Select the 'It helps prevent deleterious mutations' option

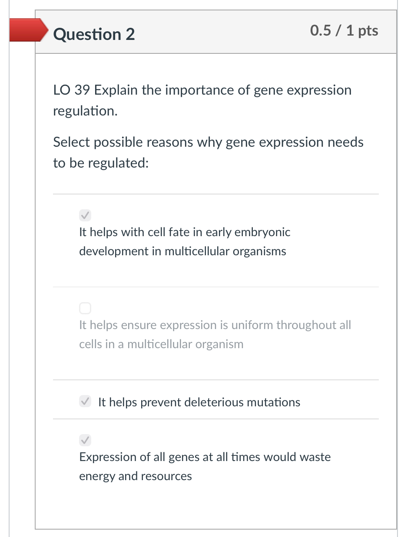pyautogui.click(x=199, y=402)
